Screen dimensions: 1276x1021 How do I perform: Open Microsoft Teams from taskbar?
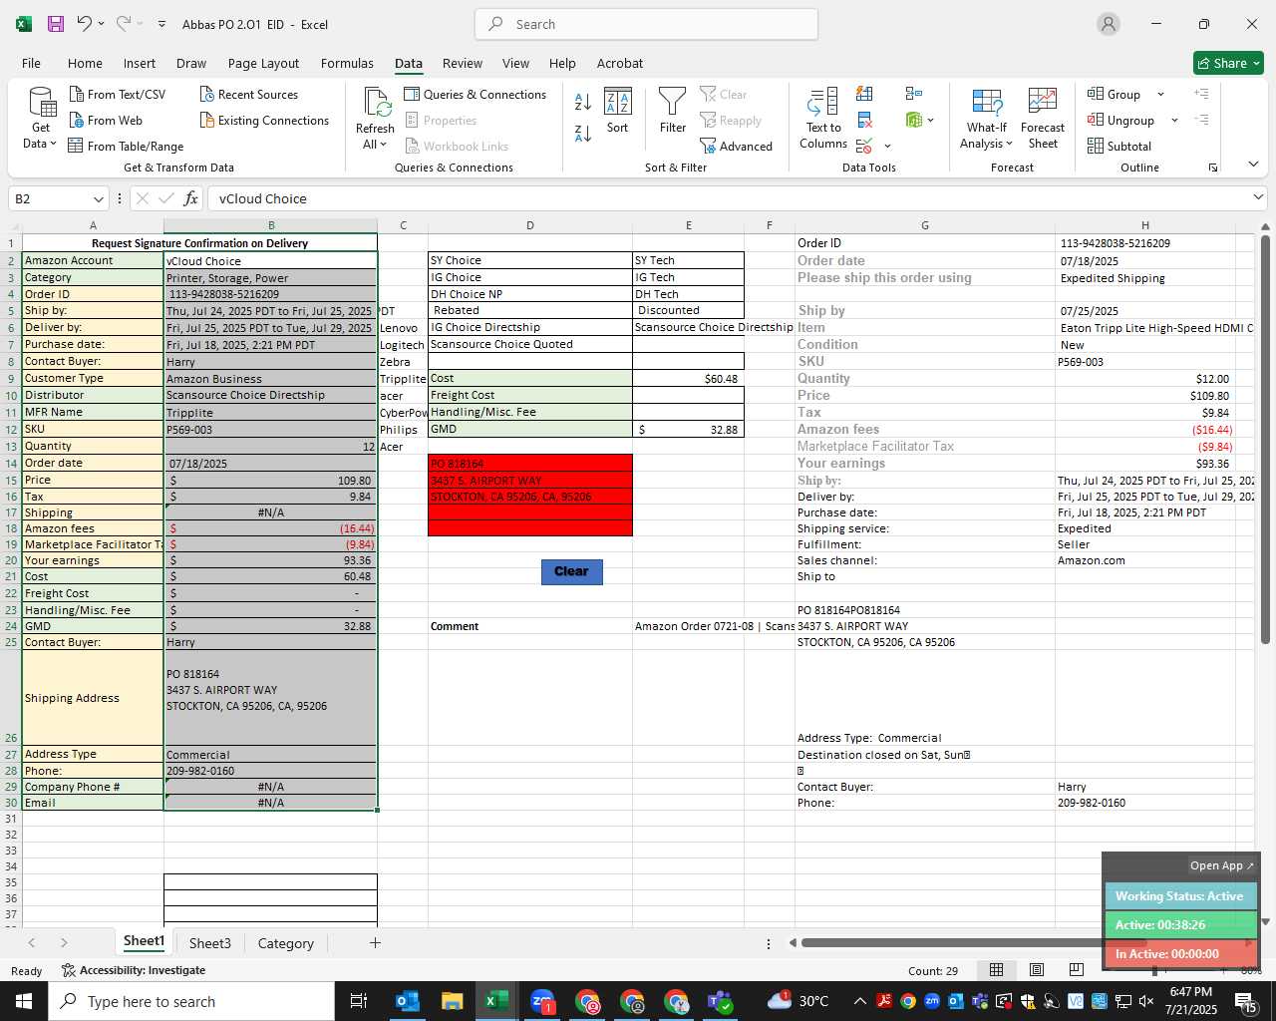coord(721,1001)
